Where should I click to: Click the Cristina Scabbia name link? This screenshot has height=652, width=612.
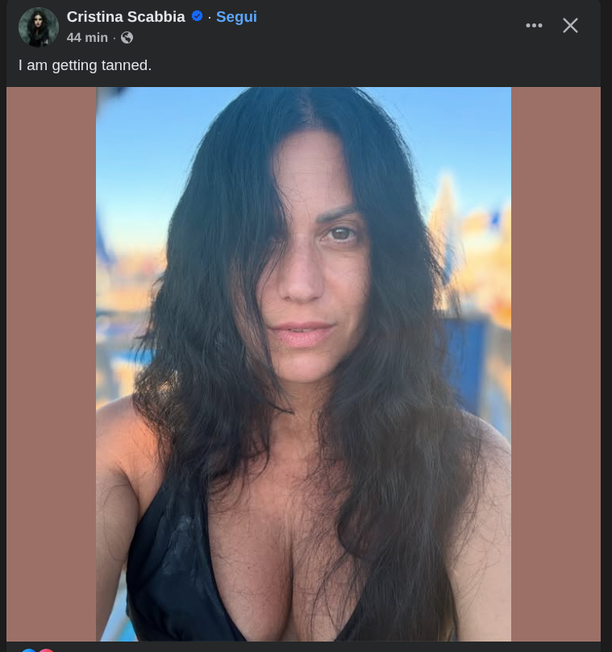[x=126, y=17]
